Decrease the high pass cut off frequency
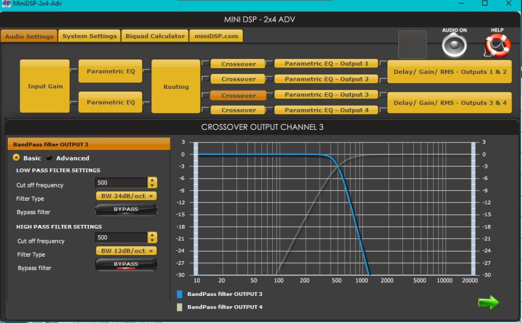522x323 pixels. coord(152,240)
